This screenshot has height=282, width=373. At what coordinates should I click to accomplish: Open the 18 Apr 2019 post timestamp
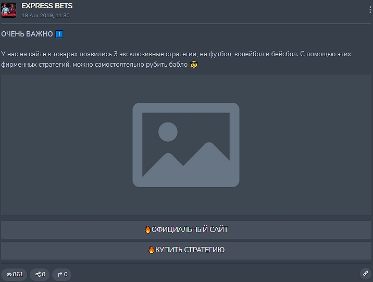click(46, 16)
